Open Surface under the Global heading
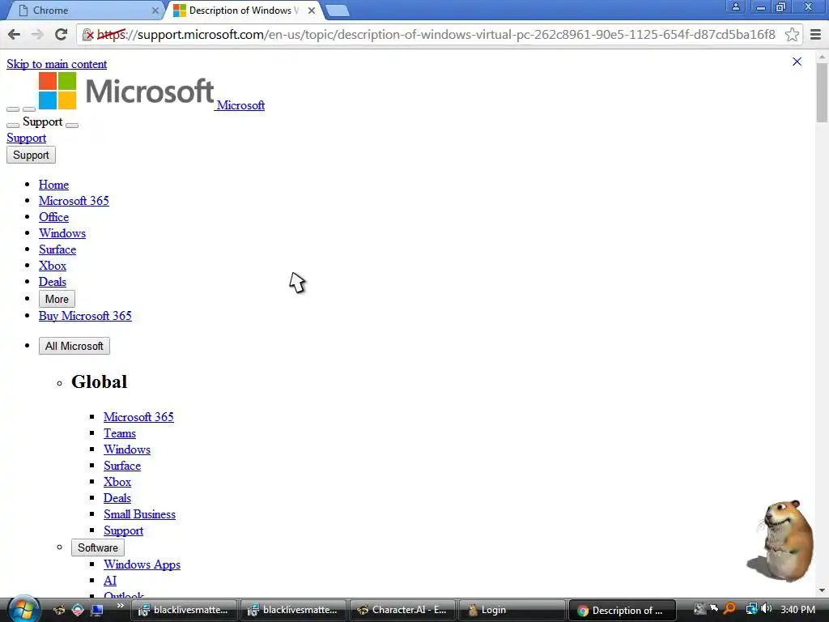Image resolution: width=829 pixels, height=622 pixels. (123, 466)
